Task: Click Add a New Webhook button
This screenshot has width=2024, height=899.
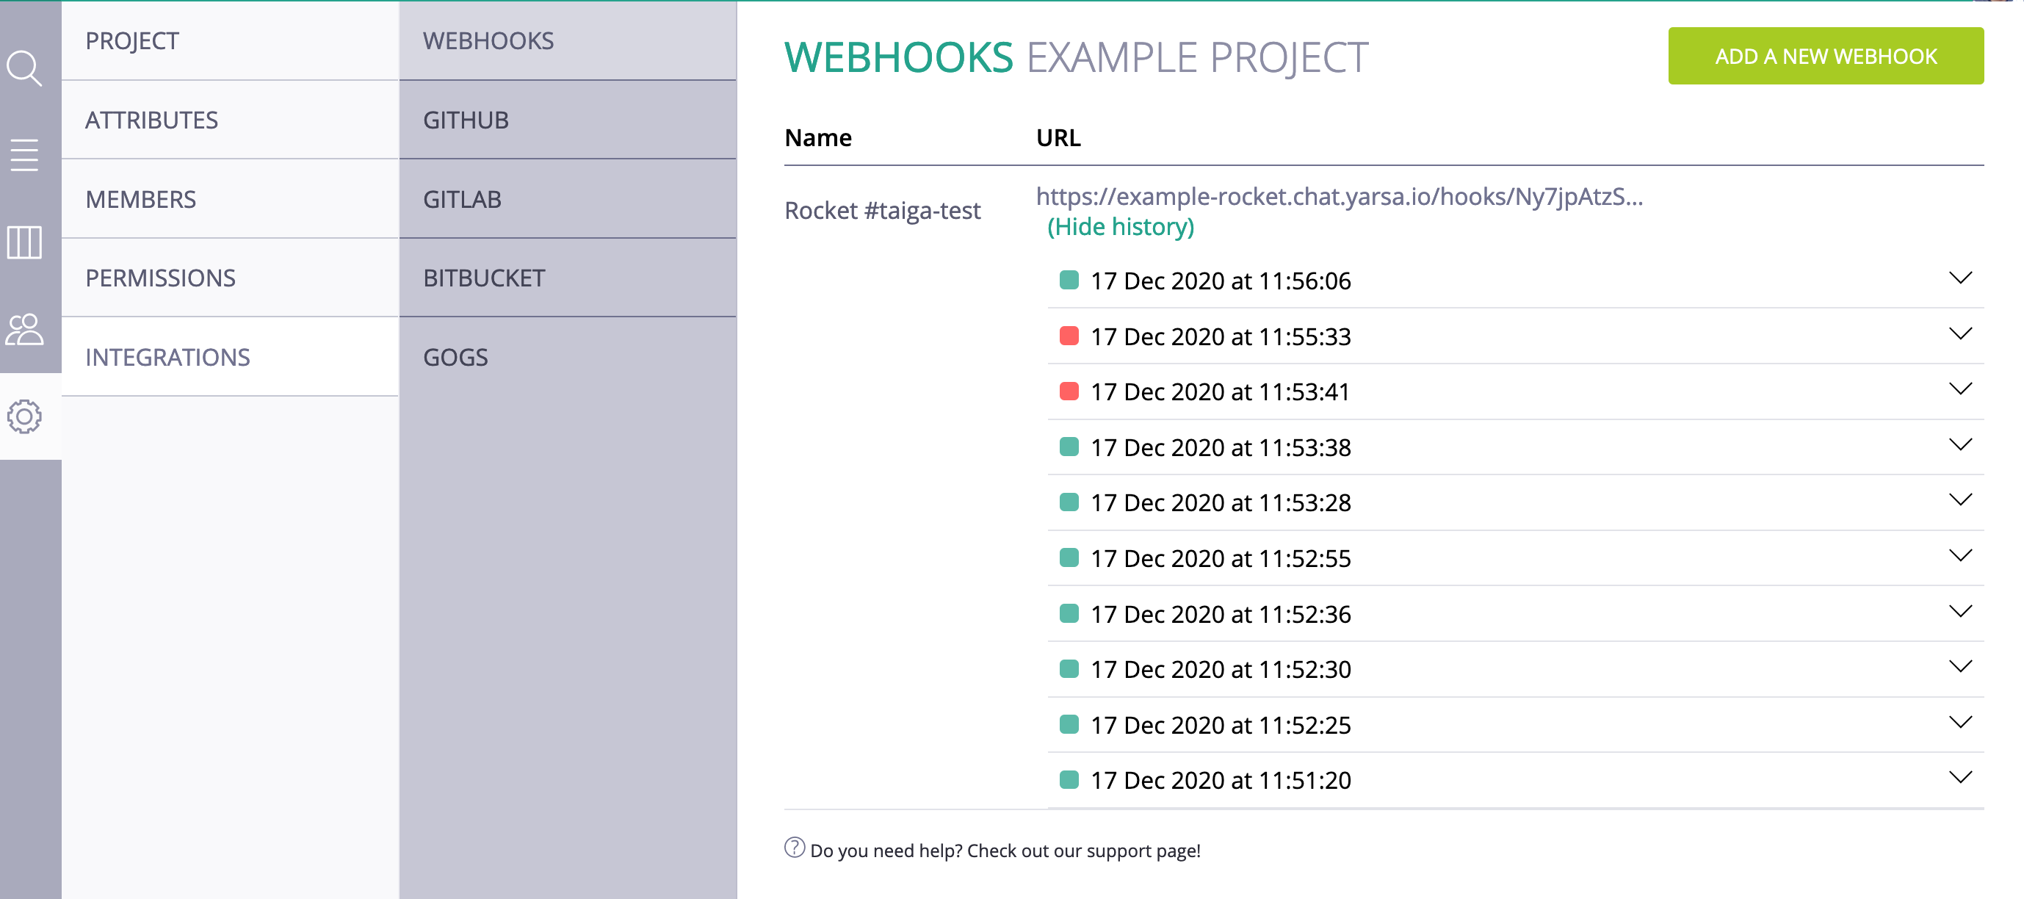Action: tap(1825, 57)
